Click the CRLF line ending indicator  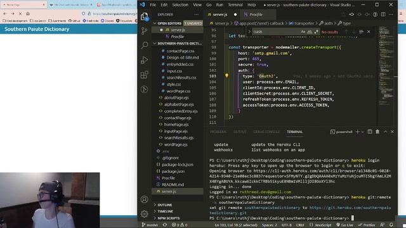(x=300, y=225)
